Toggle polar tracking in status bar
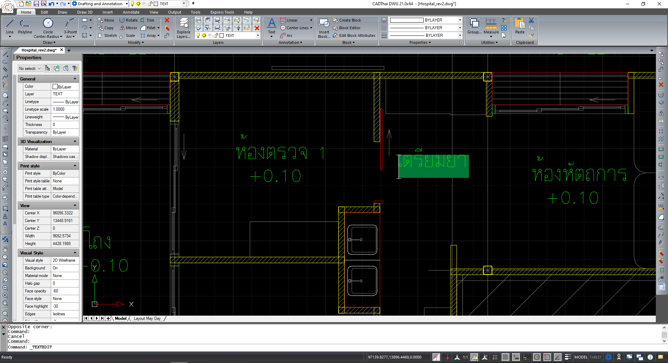The image size is (668, 363). pos(536,357)
